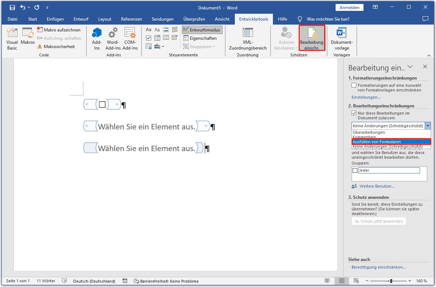Insert a Rich Text content control

(149, 30)
